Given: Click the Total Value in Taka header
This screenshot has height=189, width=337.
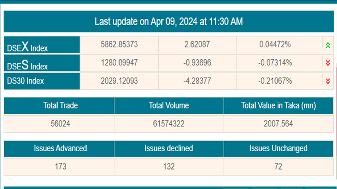Looking at the screenshot, I should [x=278, y=106].
